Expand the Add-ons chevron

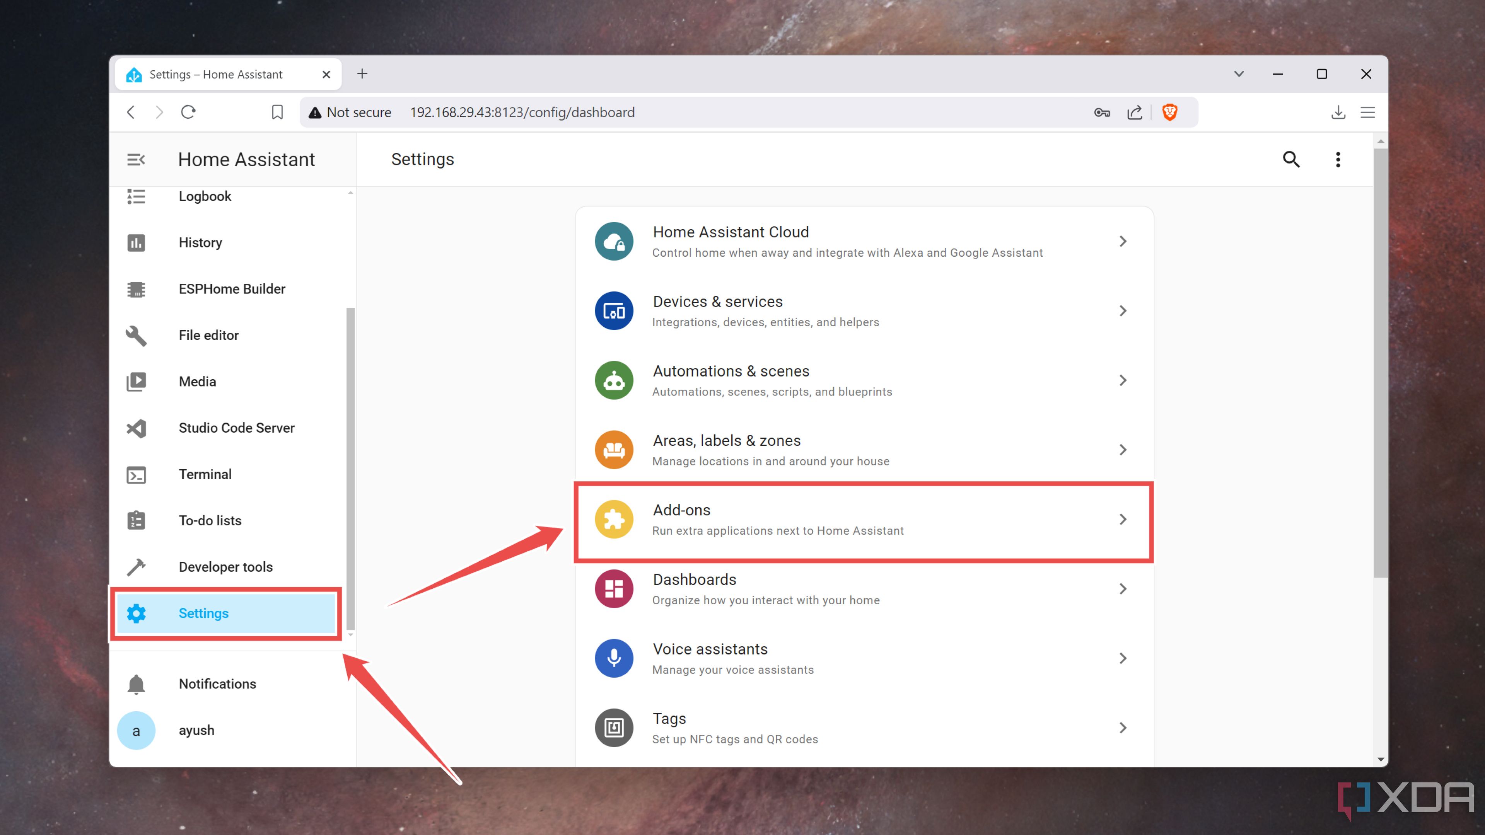click(x=1123, y=519)
